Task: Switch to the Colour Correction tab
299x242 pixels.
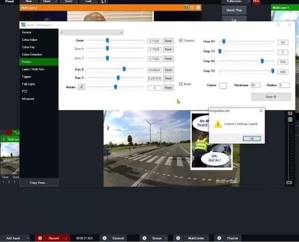Action: [32, 55]
